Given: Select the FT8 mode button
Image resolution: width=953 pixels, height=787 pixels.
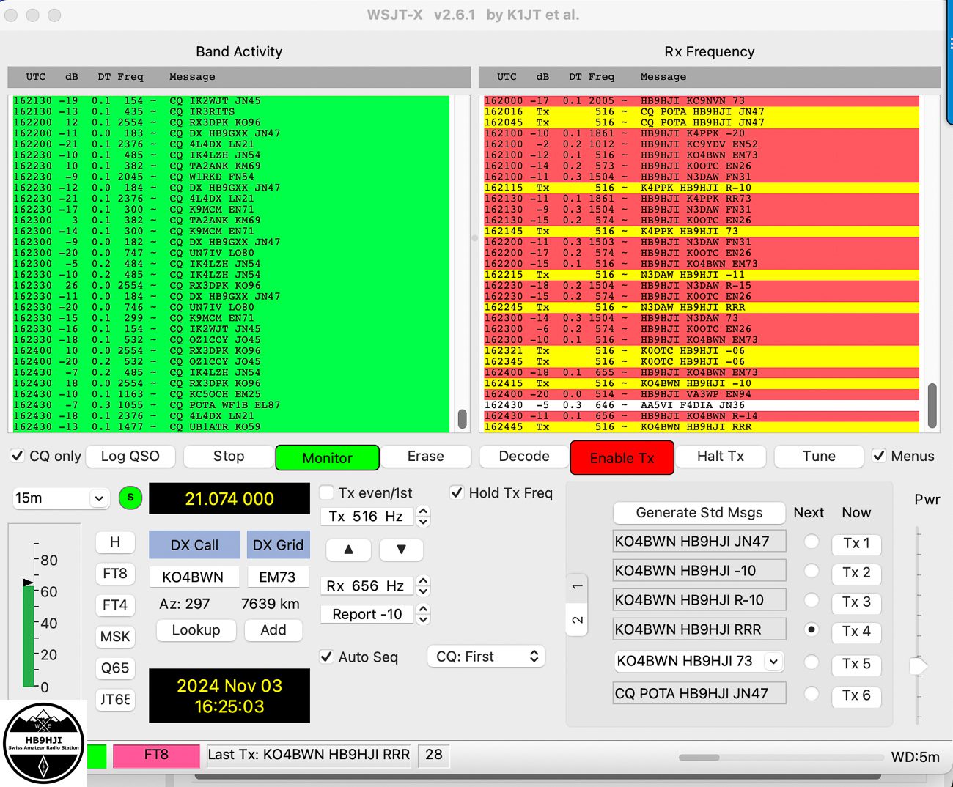Looking at the screenshot, I should (115, 573).
